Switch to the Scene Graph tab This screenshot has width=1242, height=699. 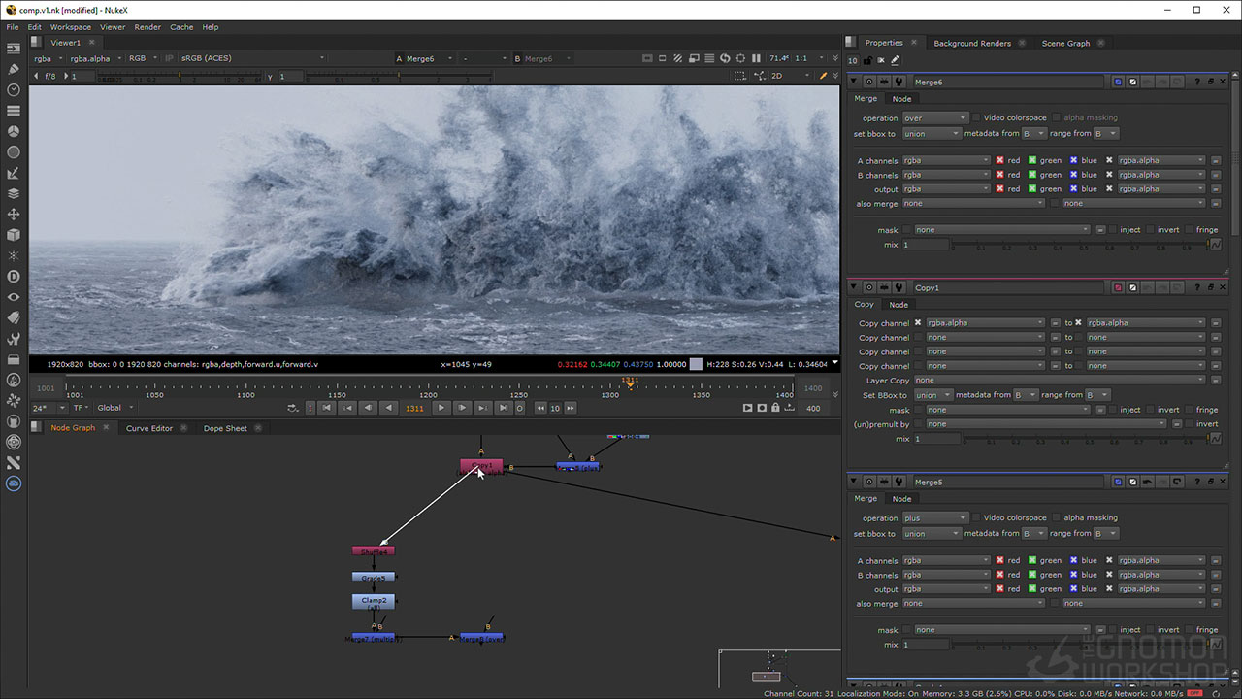[x=1065, y=43]
